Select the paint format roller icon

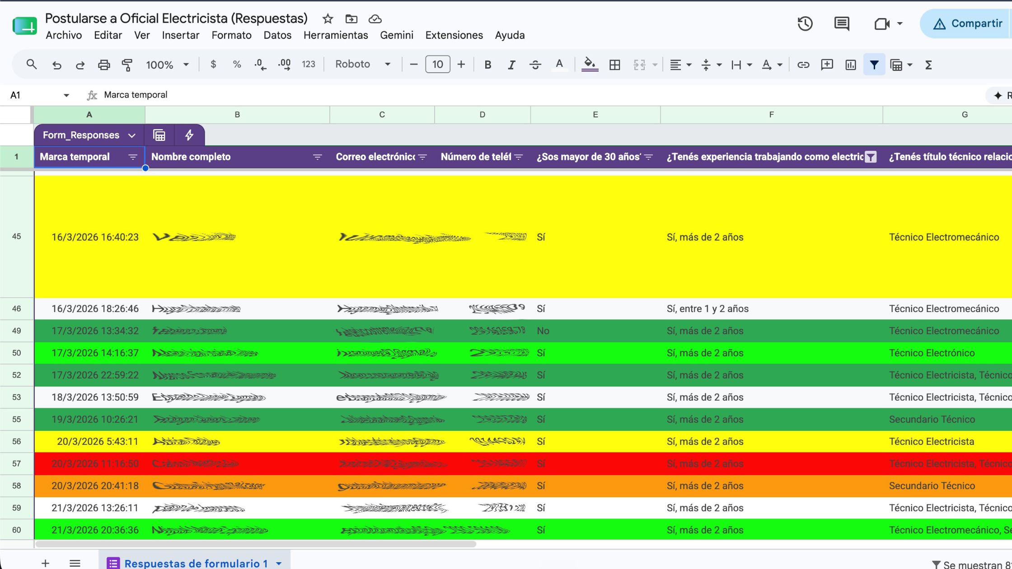tap(127, 65)
